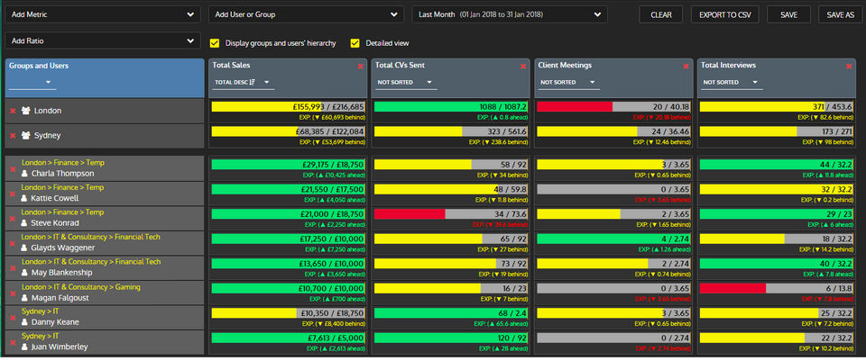866x361 pixels.
Task: Click the SAVE button
Action: click(x=788, y=15)
